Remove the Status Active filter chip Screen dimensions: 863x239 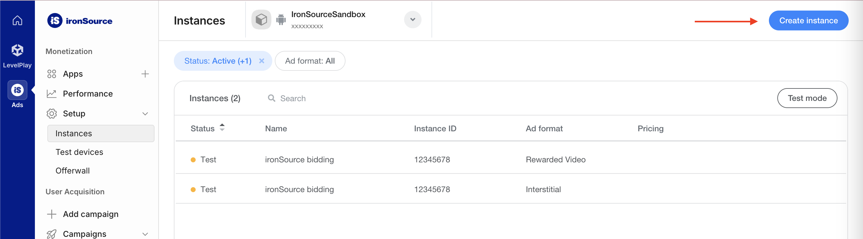[x=262, y=61]
